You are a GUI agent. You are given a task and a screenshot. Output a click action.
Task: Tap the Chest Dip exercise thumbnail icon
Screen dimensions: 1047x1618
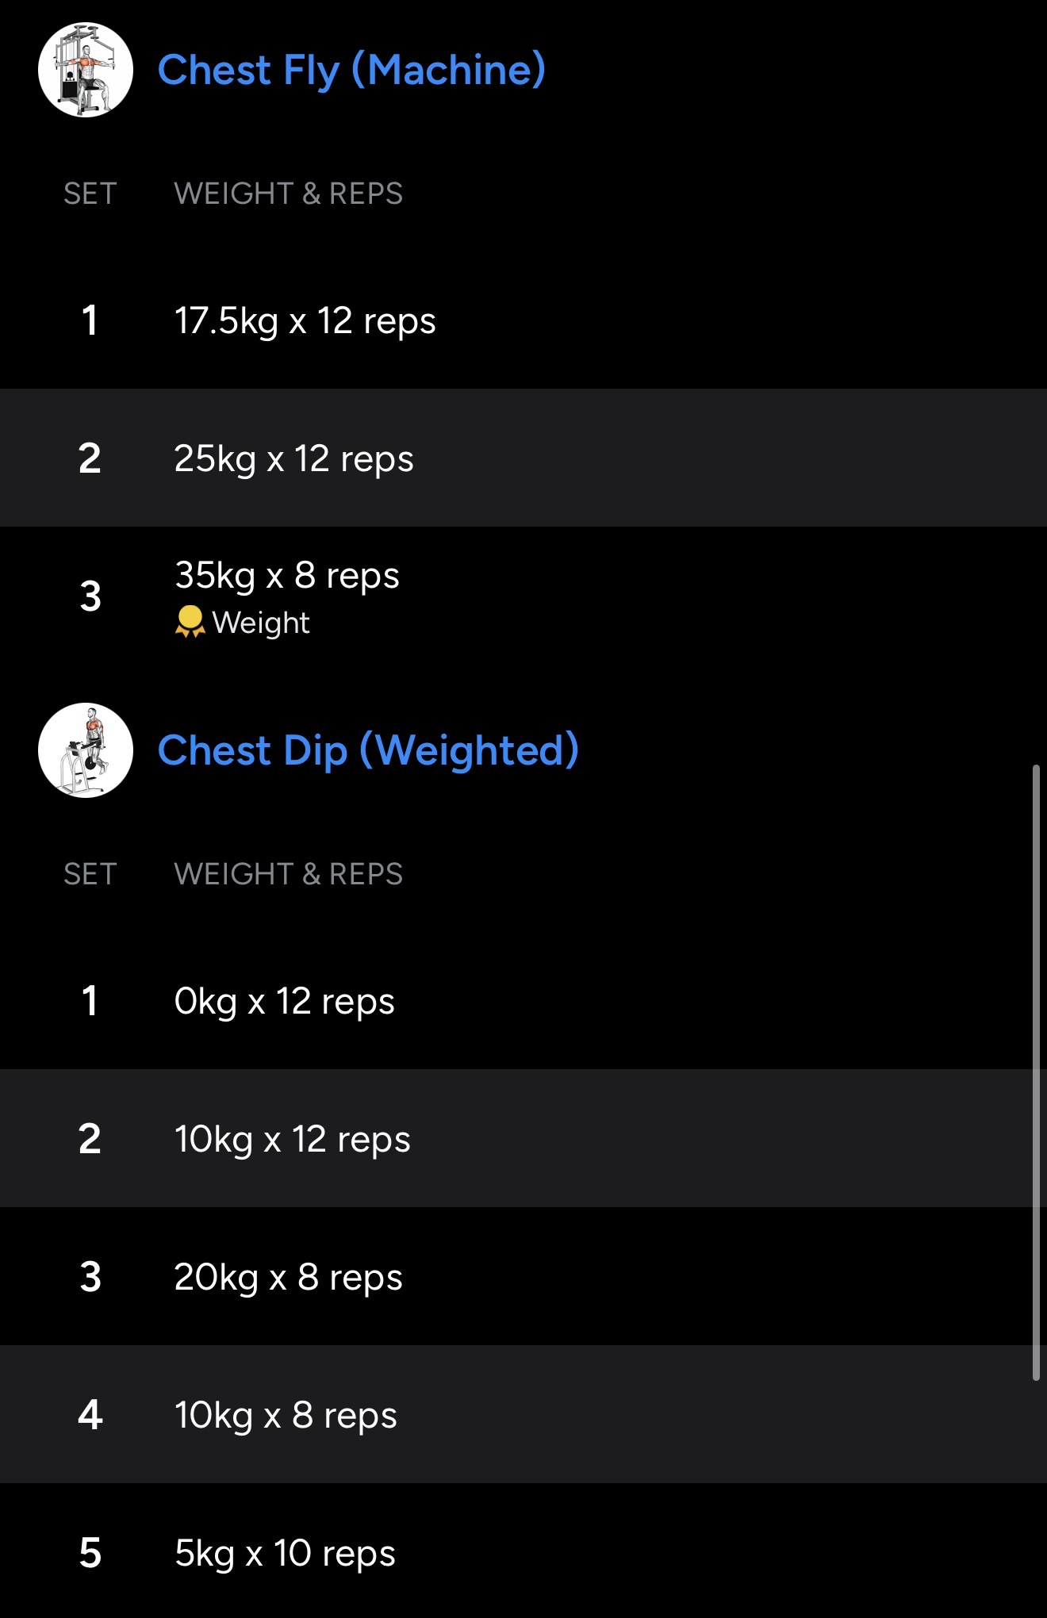click(86, 750)
